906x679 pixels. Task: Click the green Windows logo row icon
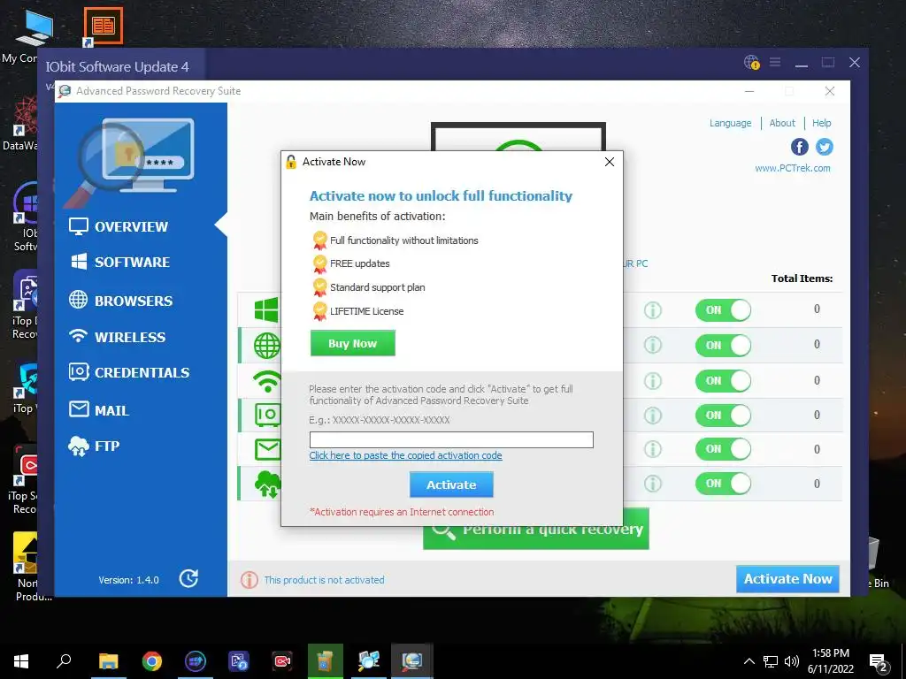(x=267, y=310)
